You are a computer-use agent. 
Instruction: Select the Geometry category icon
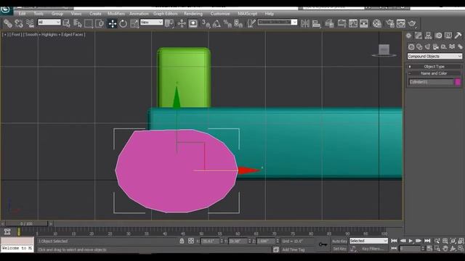coord(411,46)
